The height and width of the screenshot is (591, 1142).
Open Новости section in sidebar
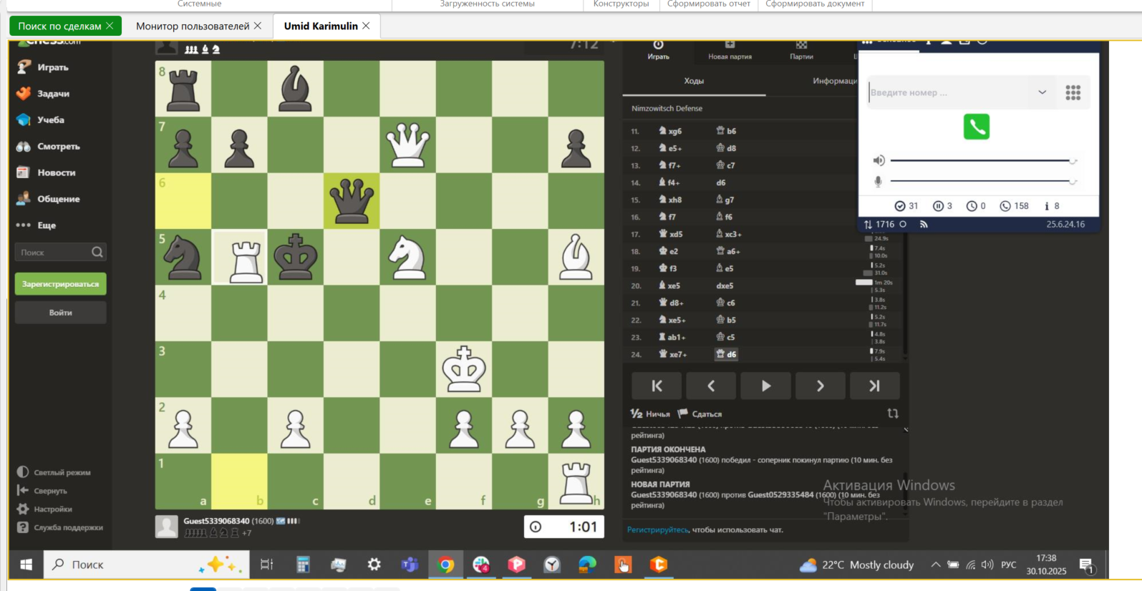click(46, 172)
